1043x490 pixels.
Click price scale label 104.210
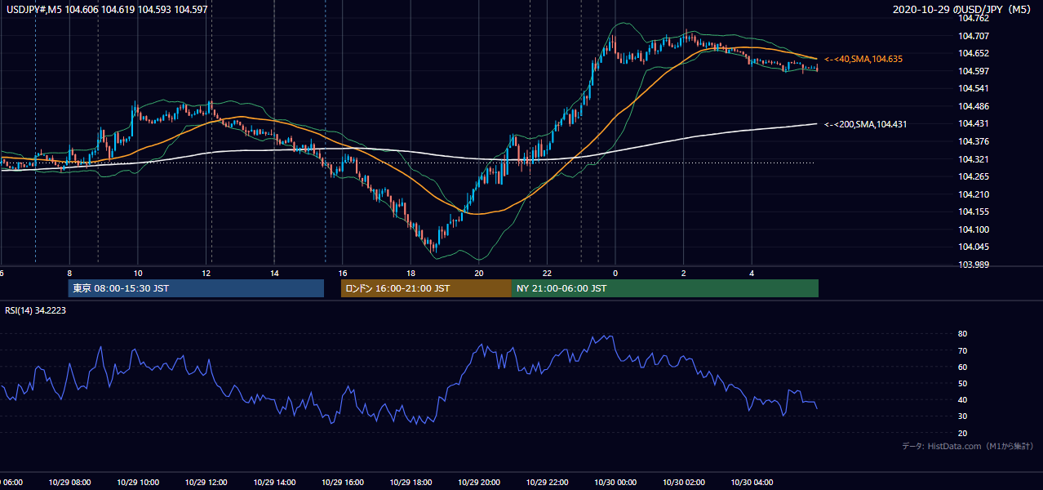(x=974, y=194)
